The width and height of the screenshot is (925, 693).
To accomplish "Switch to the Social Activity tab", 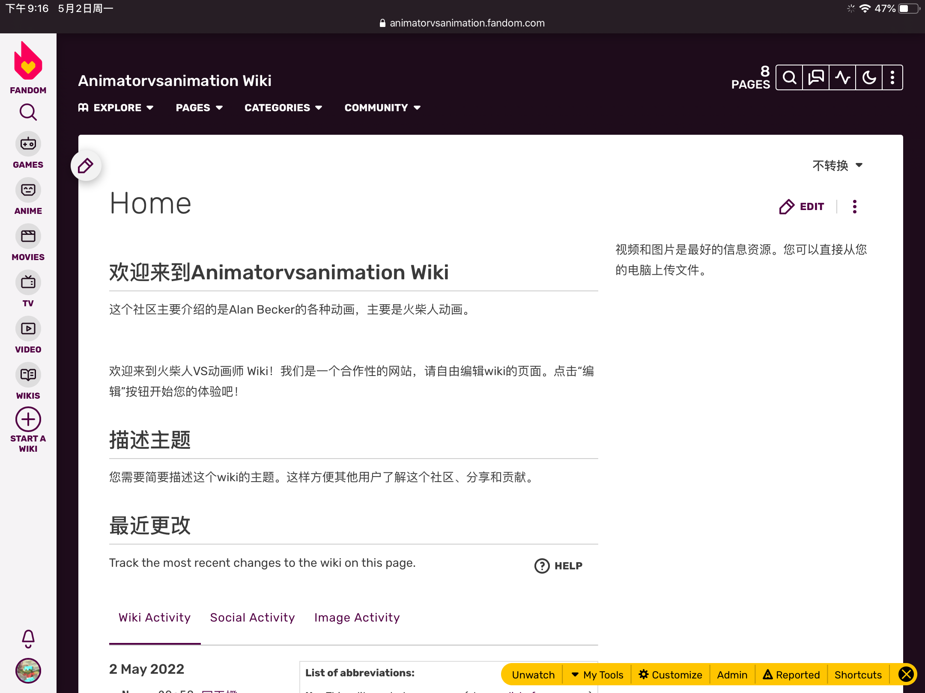I will 252,617.
